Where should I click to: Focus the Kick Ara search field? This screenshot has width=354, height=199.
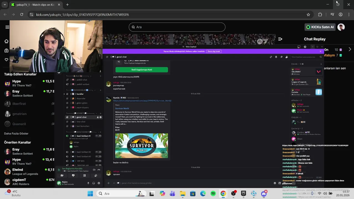click(177, 27)
